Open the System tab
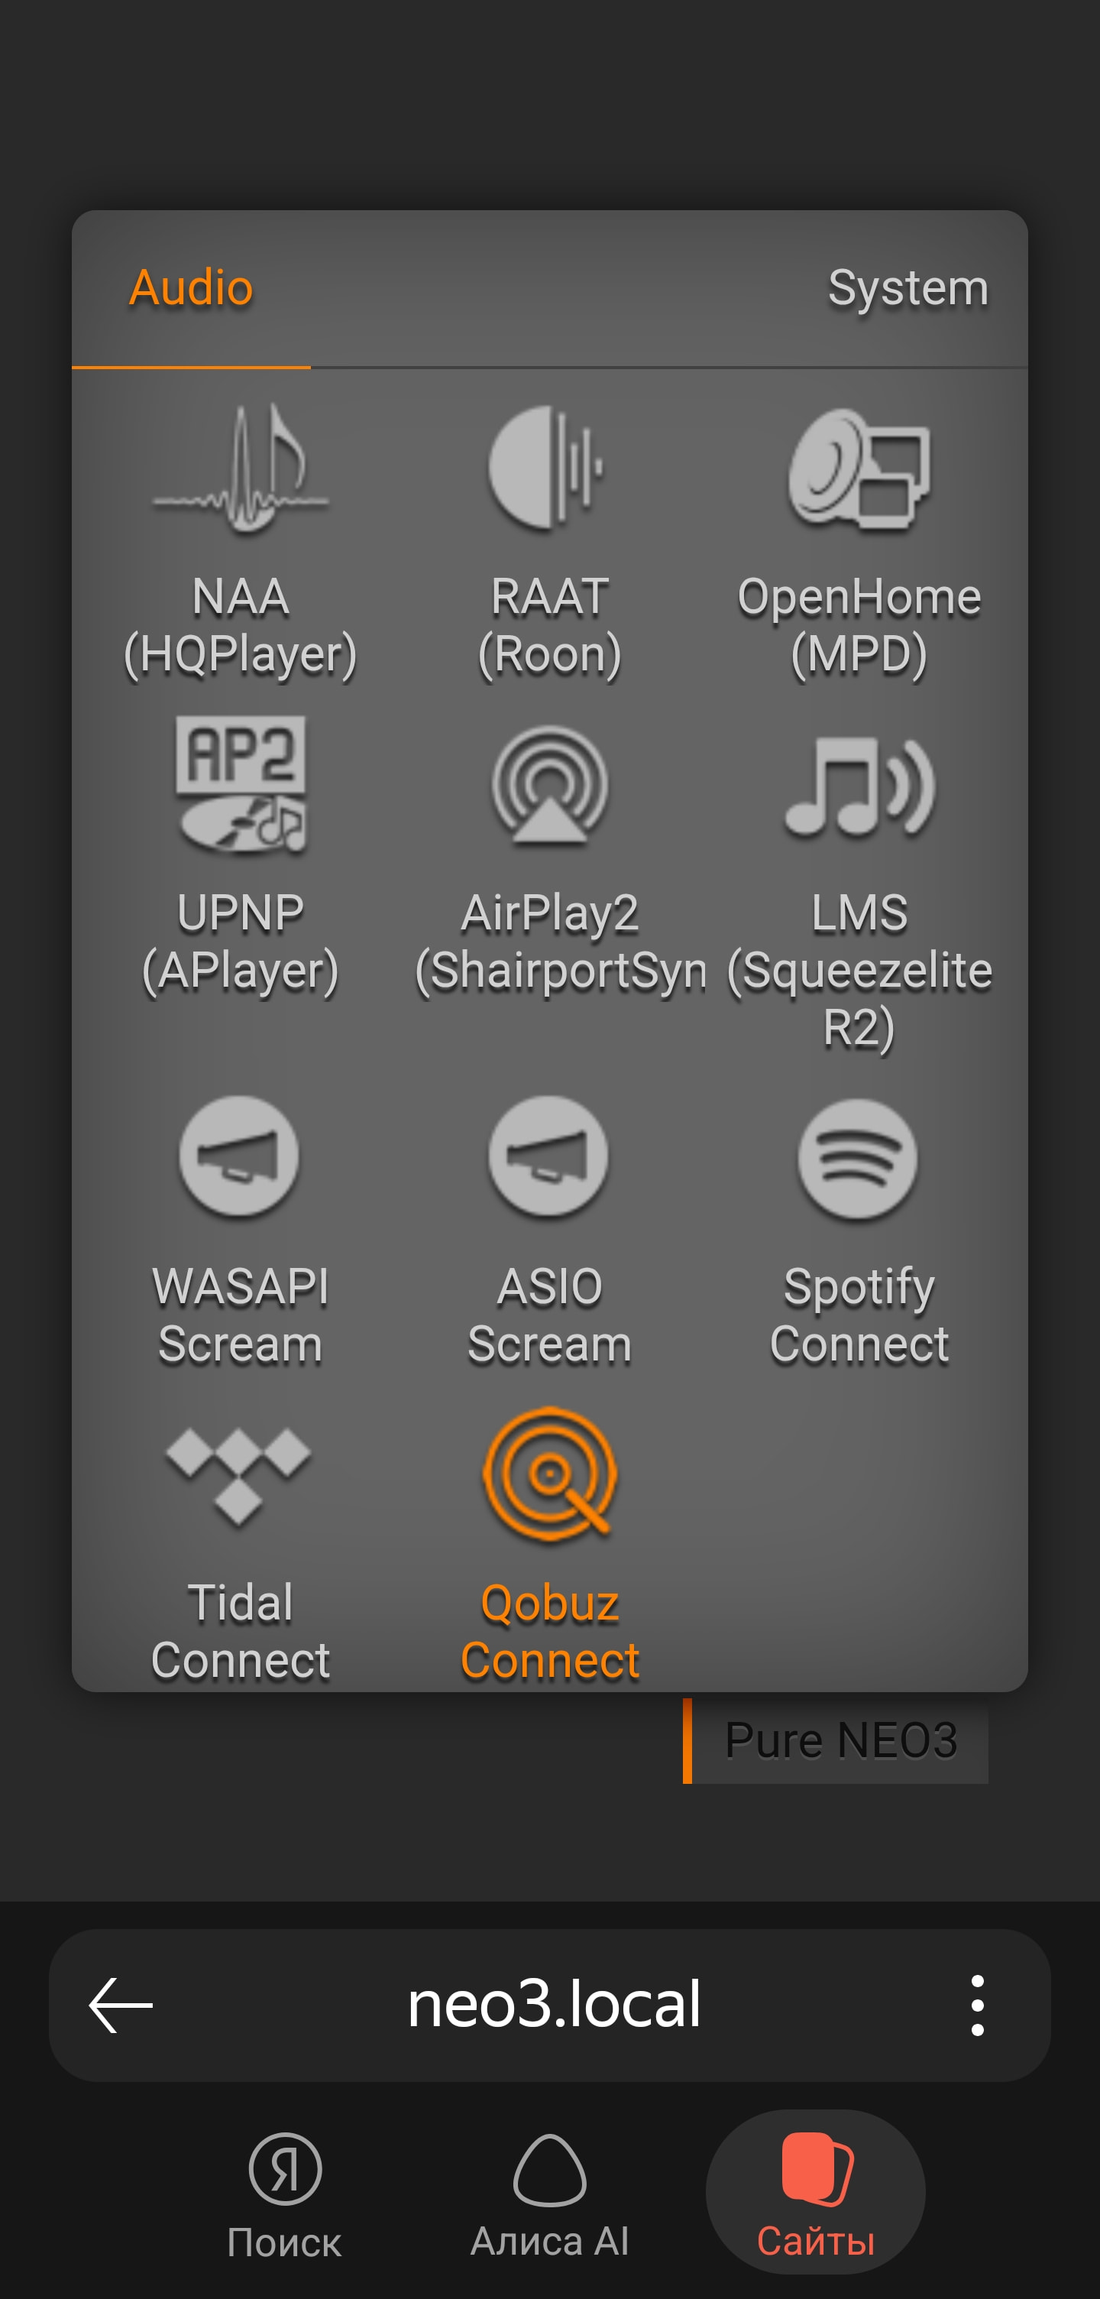 pos(907,288)
